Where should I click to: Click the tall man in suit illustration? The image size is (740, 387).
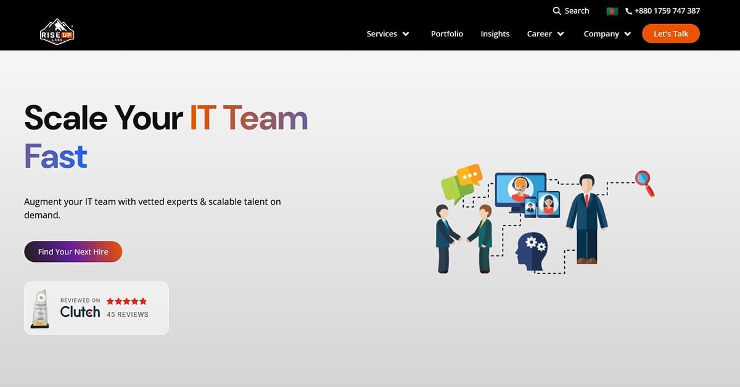[x=587, y=219]
